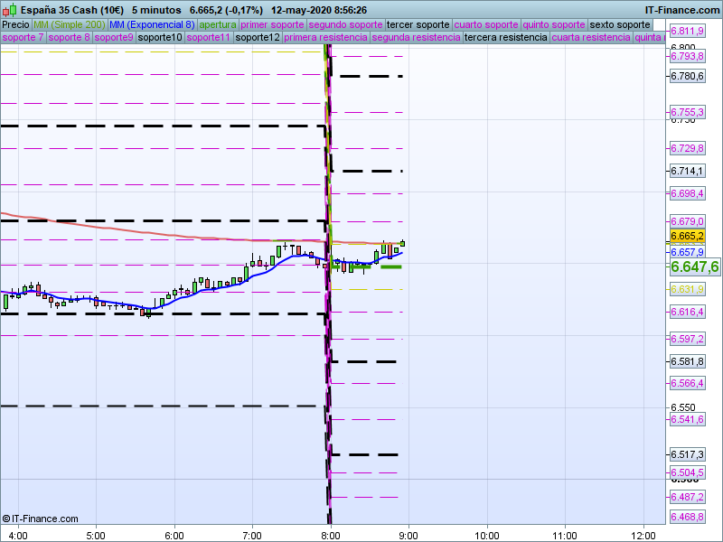Click the sexto soporte label
Image resolution: width=723 pixels, height=542 pixels.
click(x=620, y=25)
